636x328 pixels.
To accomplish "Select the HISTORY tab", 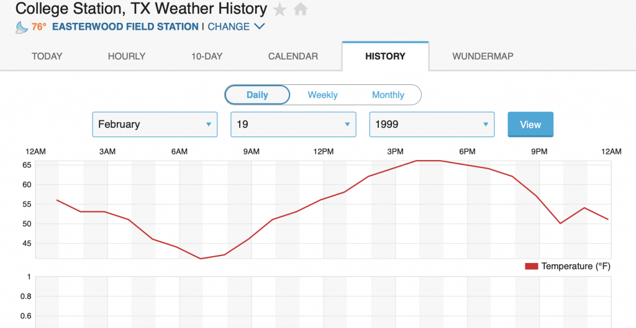I will click(x=385, y=56).
